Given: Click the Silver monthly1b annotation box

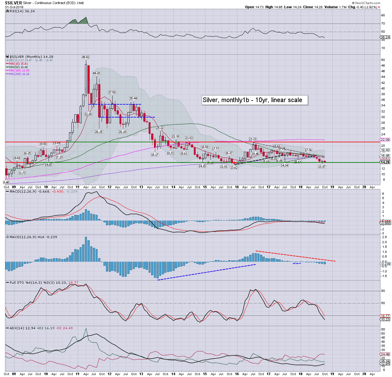Looking at the screenshot, I should pyautogui.click(x=254, y=100).
